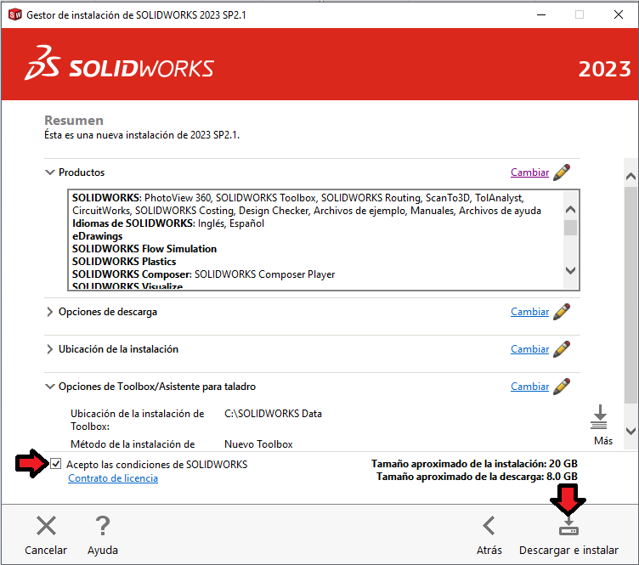The width and height of the screenshot is (639, 565).
Task: Expand Opciones de descarga section
Action: pyautogui.click(x=50, y=312)
